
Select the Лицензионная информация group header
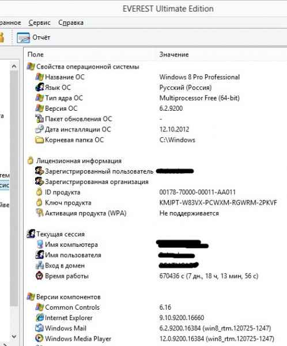(x=79, y=161)
